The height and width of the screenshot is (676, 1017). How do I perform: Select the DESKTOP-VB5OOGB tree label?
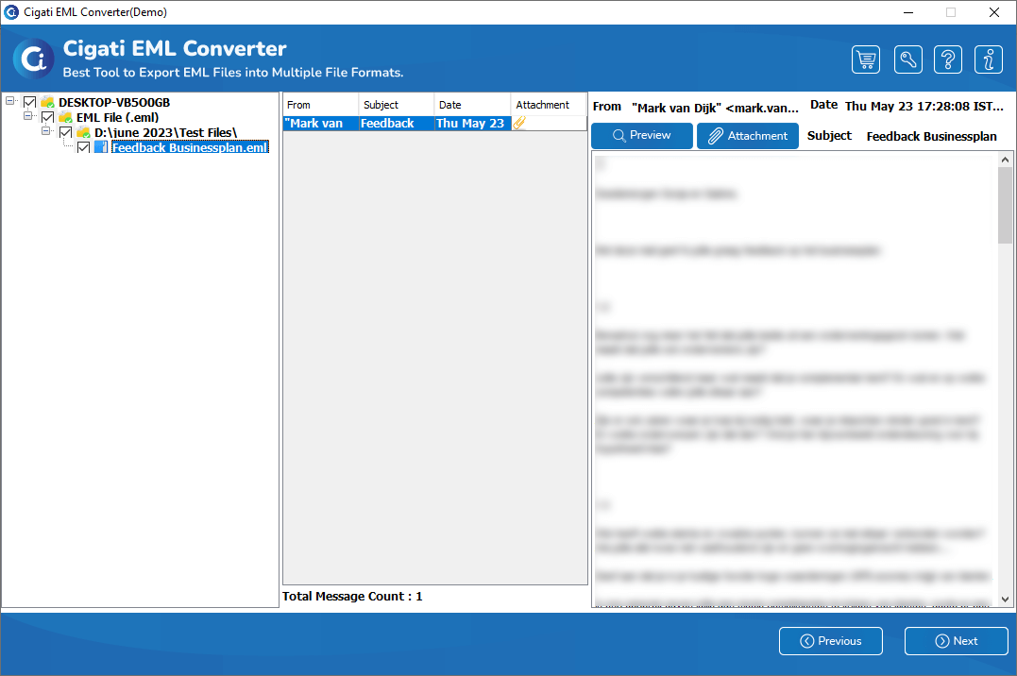click(114, 102)
